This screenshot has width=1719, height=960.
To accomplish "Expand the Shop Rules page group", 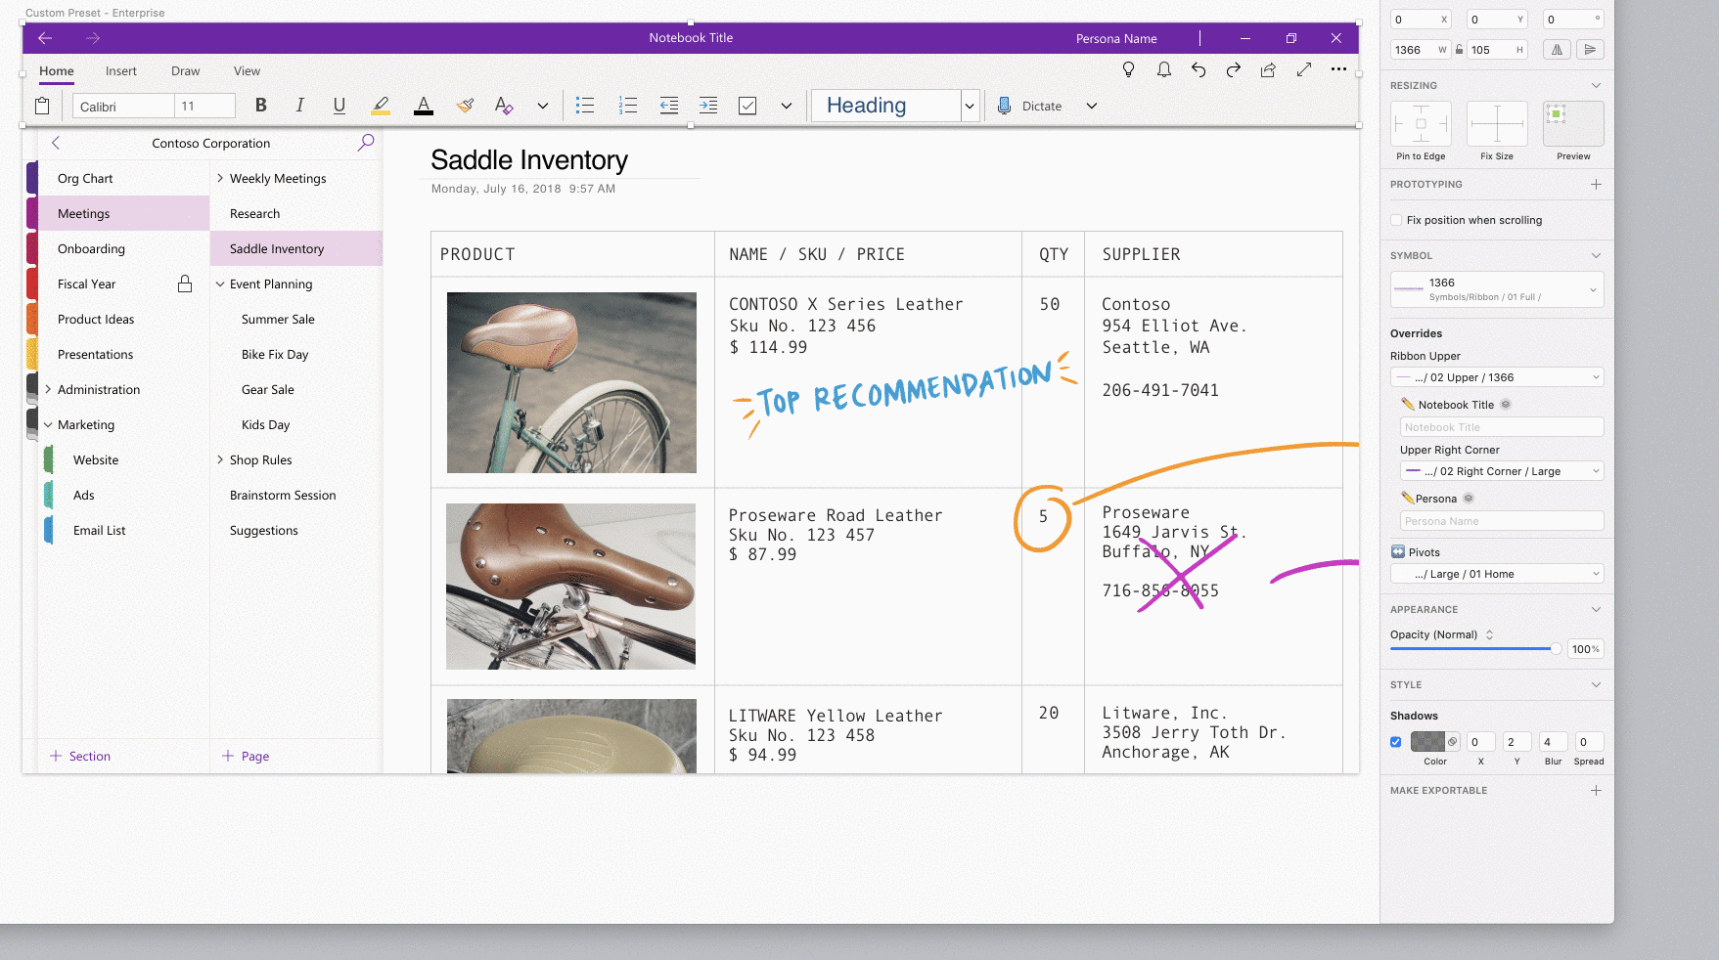I will [x=220, y=459].
